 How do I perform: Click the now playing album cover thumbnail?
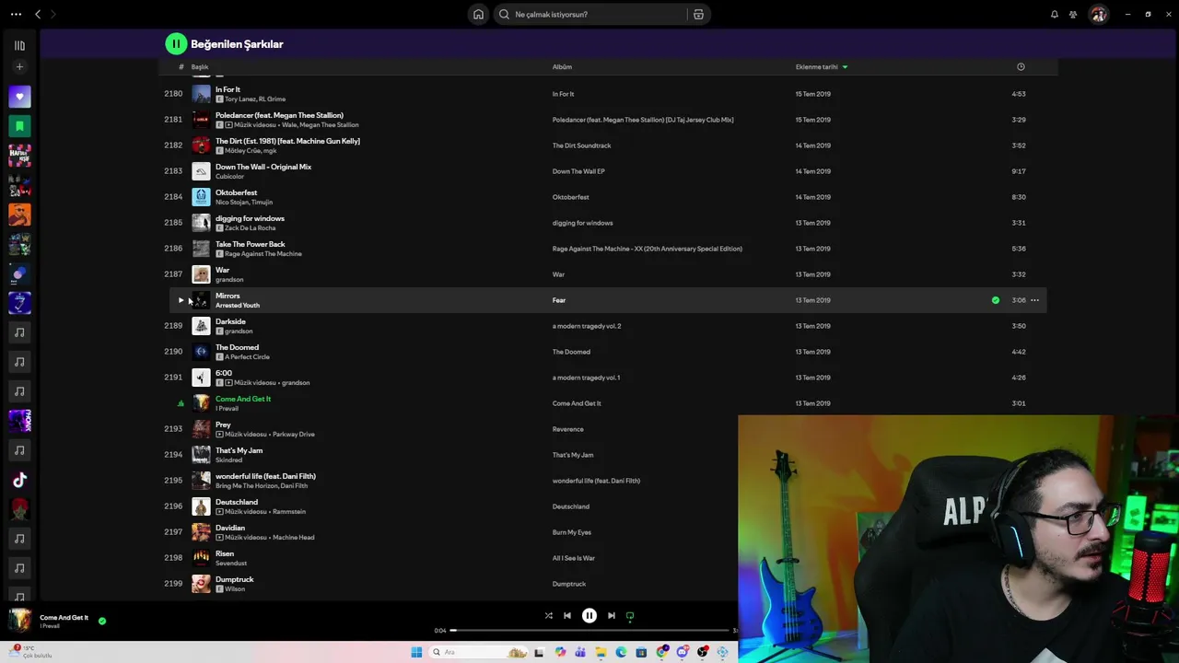pyautogui.click(x=19, y=621)
